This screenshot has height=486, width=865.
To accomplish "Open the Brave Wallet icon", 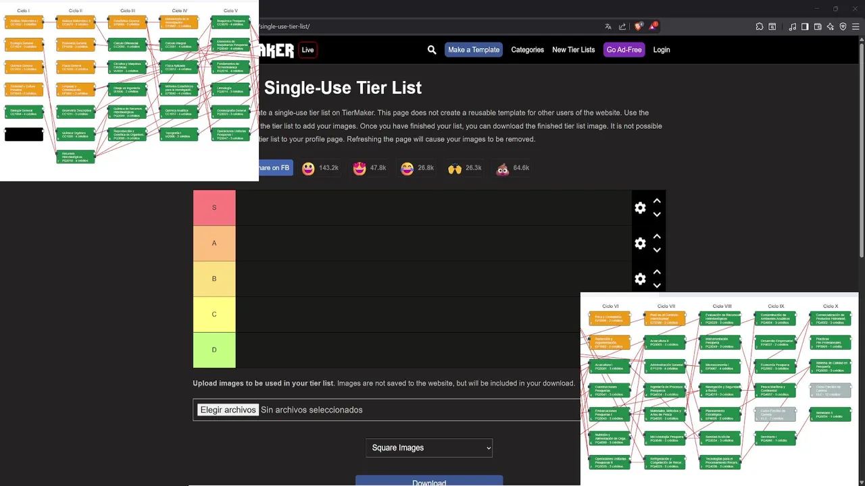I will pos(818,27).
